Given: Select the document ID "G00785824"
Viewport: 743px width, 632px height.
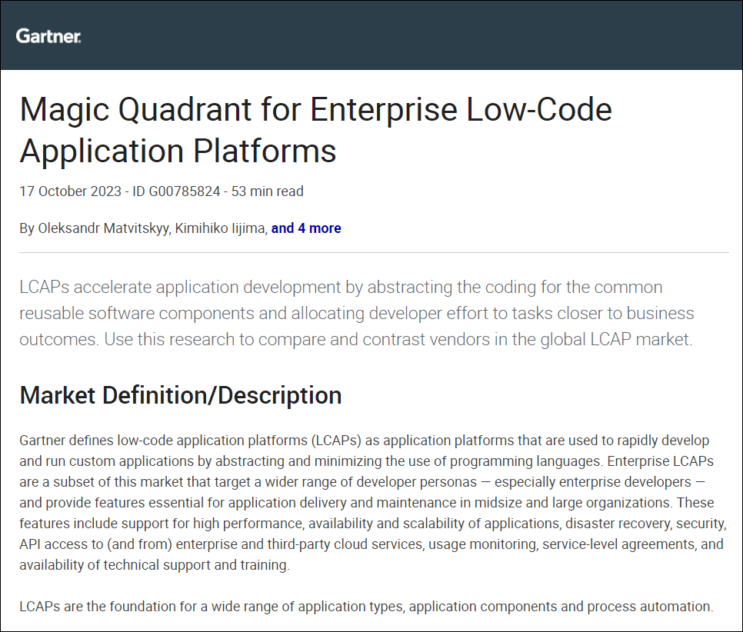Looking at the screenshot, I should tap(185, 191).
